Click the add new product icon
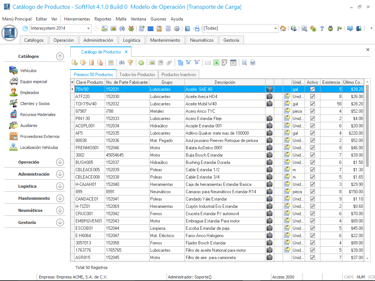This screenshot has height=281, width=375. tap(75, 63)
